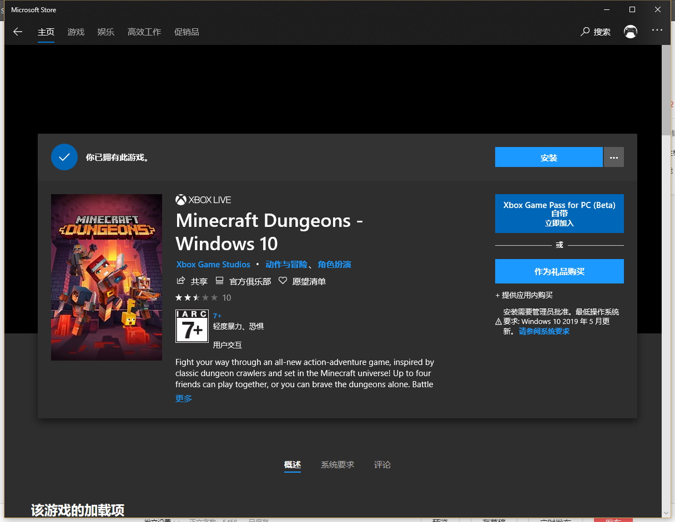Open the 搜索 search icon

[585, 32]
